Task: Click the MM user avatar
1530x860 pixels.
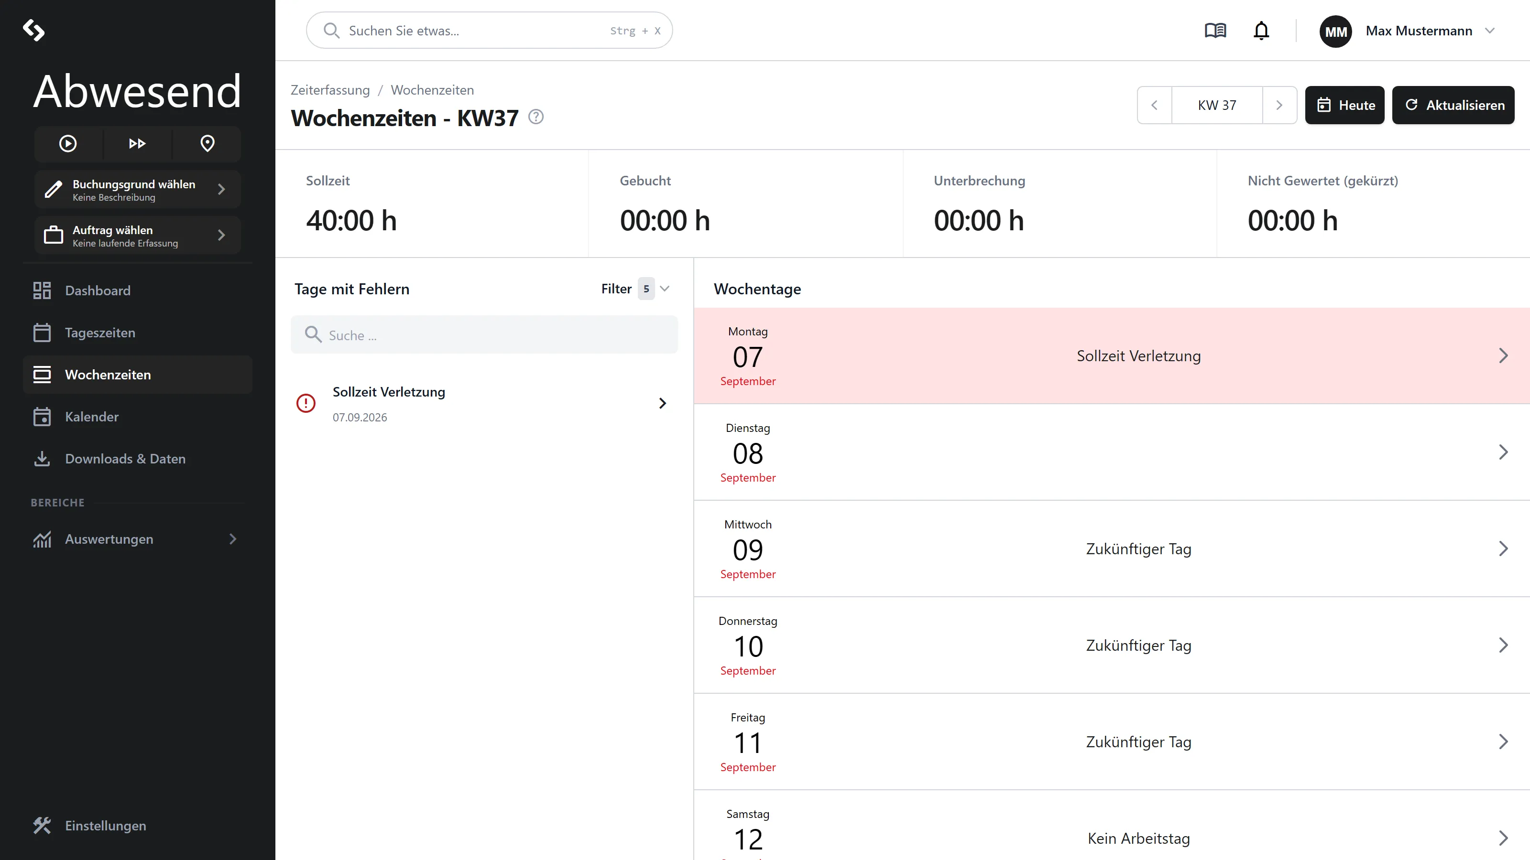Action: pos(1336,32)
